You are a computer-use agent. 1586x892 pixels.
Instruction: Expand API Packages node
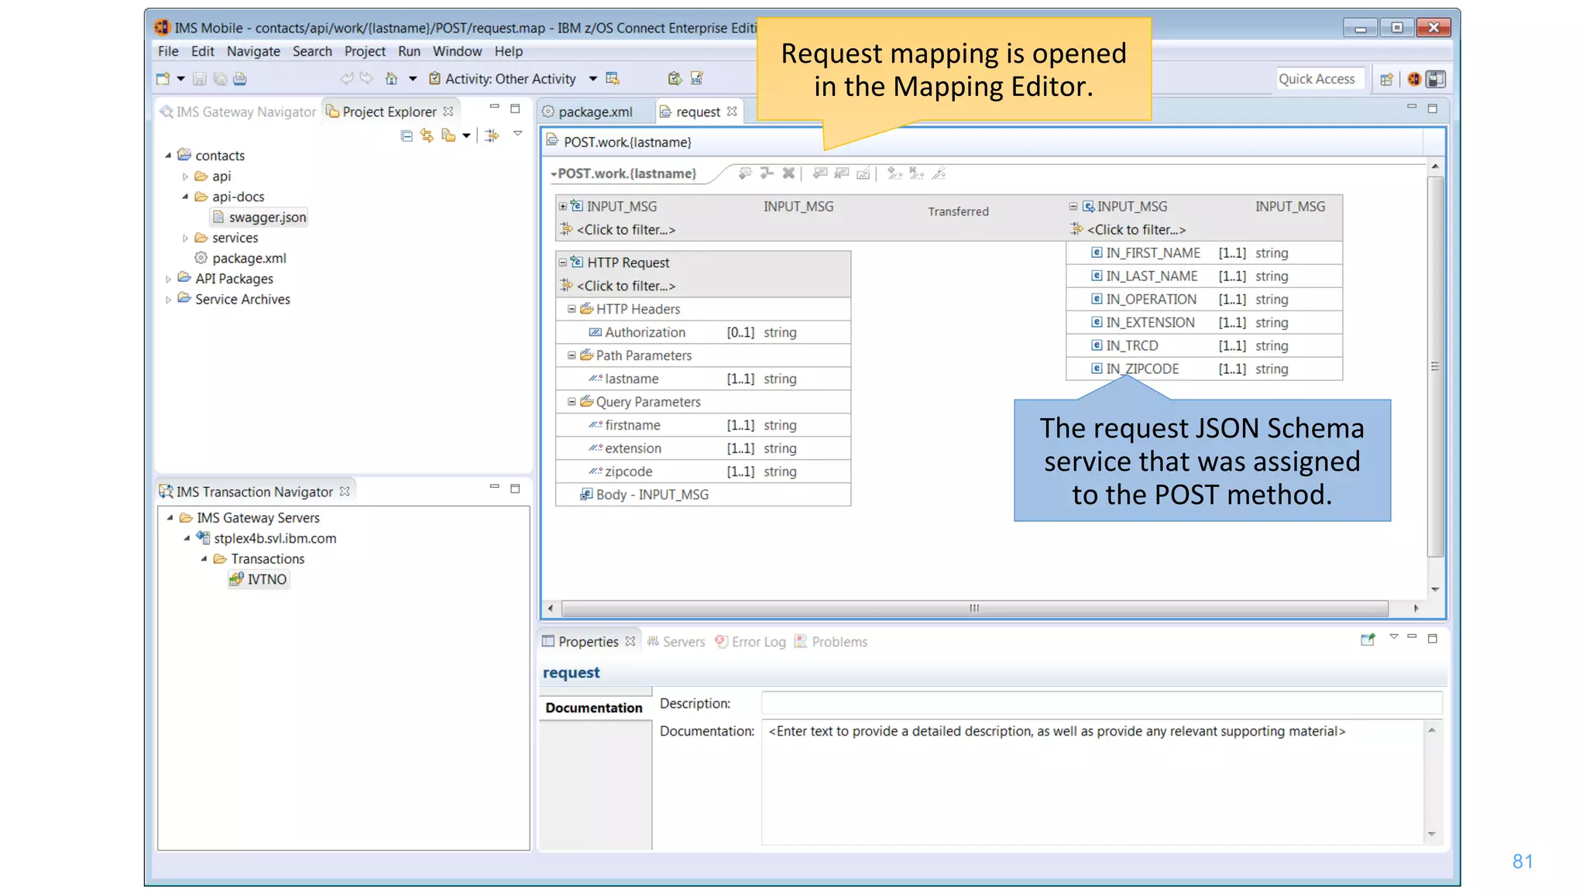(x=168, y=279)
